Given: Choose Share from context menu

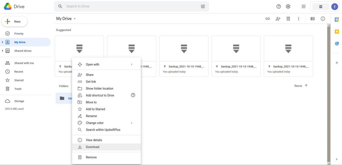Looking at the screenshot, I should pyautogui.click(x=107, y=74).
